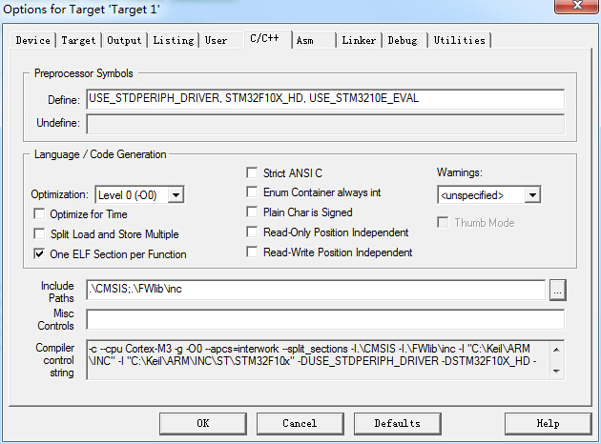601x444 pixels.
Task: Click the Include Paths browse button
Action: (558, 289)
